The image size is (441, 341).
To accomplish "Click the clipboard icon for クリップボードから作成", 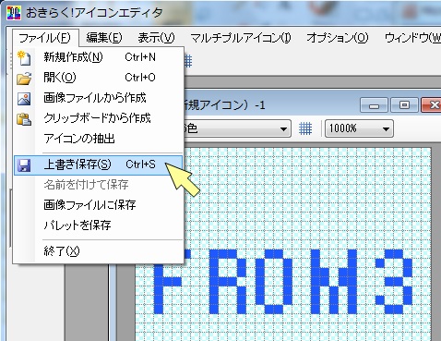I will pos(24,119).
